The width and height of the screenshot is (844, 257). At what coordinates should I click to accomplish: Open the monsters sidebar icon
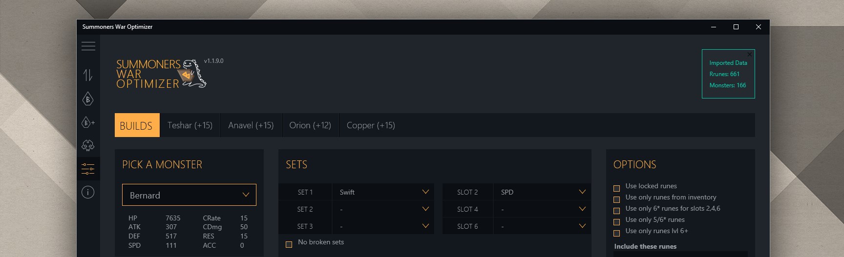[x=88, y=145]
